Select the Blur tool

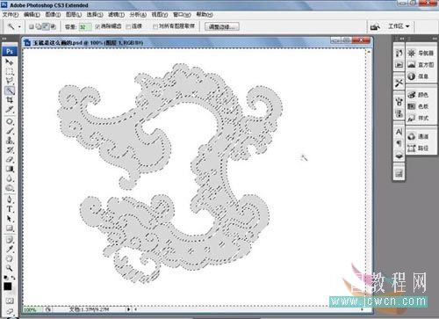click(10, 178)
